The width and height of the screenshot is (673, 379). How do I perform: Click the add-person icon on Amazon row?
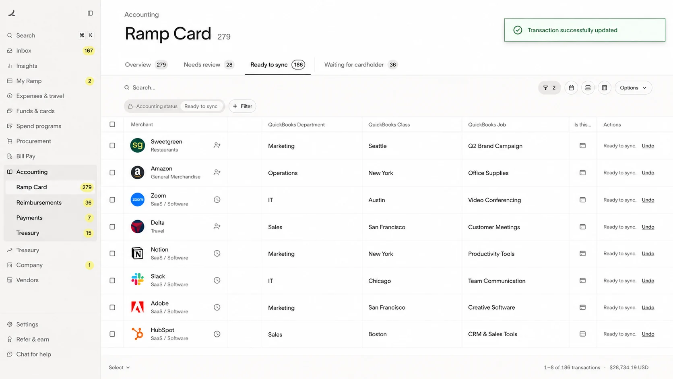tap(217, 172)
